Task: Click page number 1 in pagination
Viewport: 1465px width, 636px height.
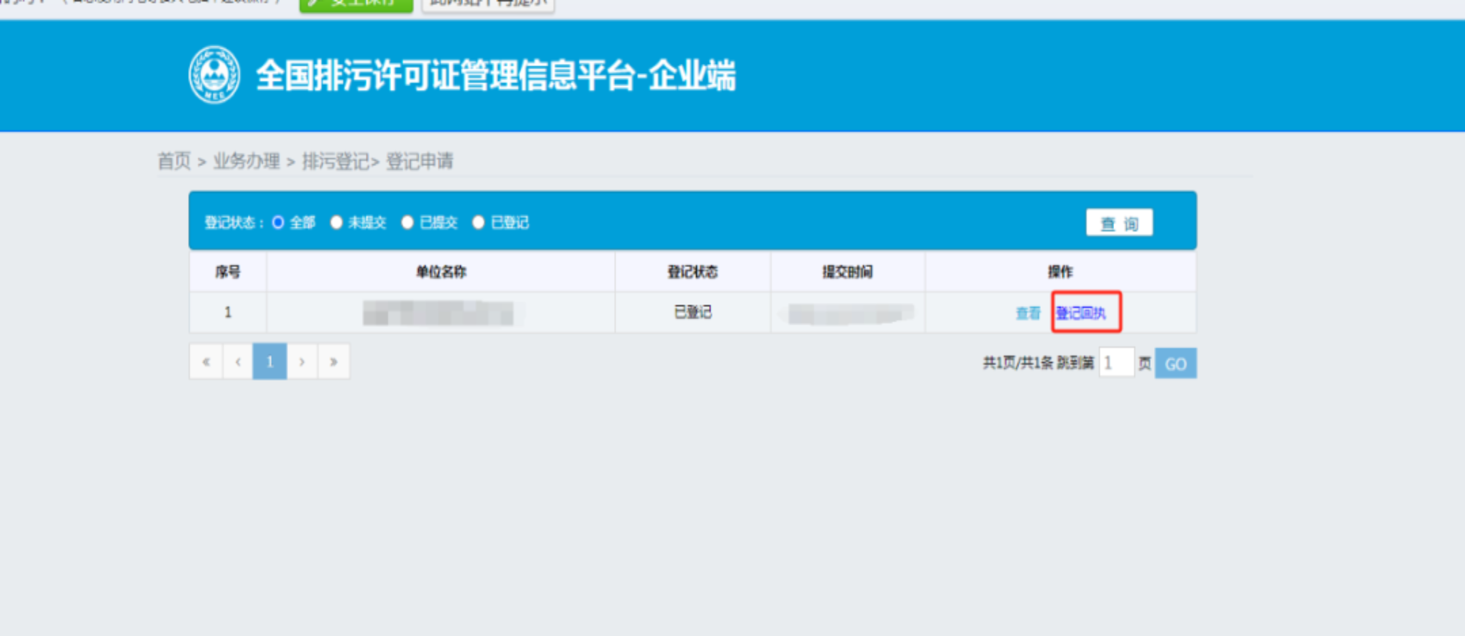Action: [x=269, y=362]
